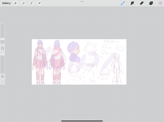The image size is (164, 122).
Task: Open the Layers panel
Action: click(x=151, y=3)
